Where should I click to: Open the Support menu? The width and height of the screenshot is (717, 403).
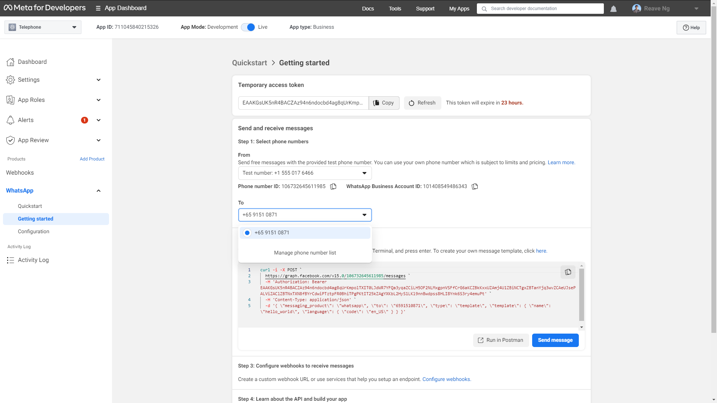point(425,9)
